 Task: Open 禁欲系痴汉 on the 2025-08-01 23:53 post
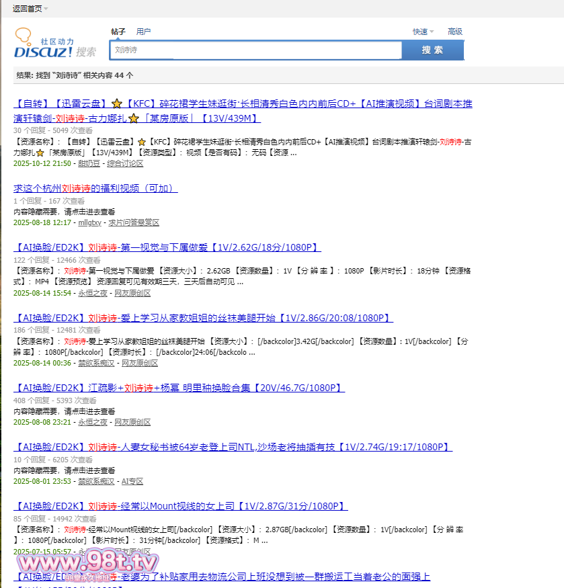point(96,481)
